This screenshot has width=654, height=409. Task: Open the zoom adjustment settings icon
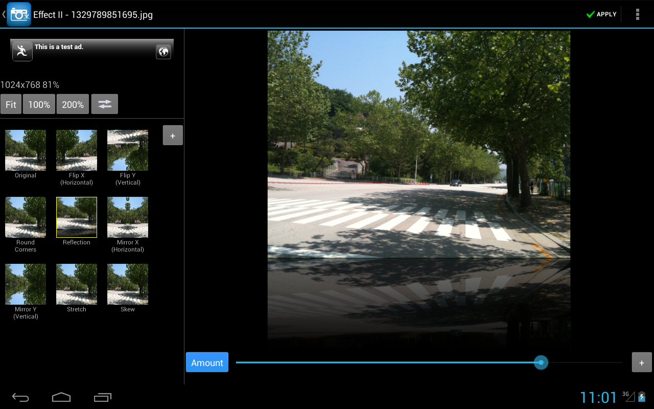point(104,104)
